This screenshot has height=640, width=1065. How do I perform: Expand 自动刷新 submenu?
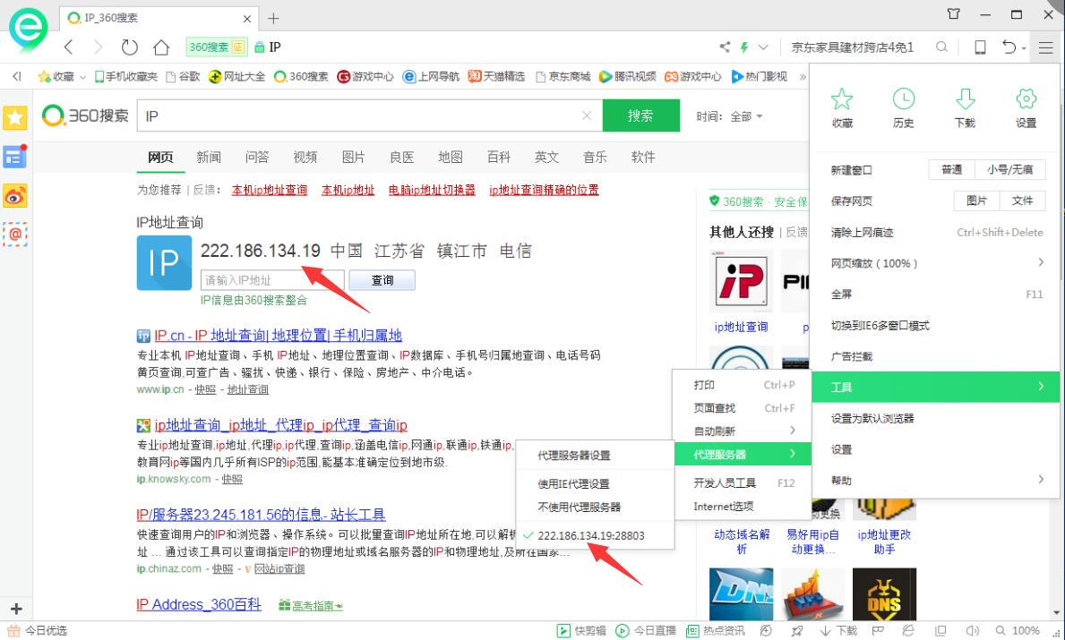[743, 431]
